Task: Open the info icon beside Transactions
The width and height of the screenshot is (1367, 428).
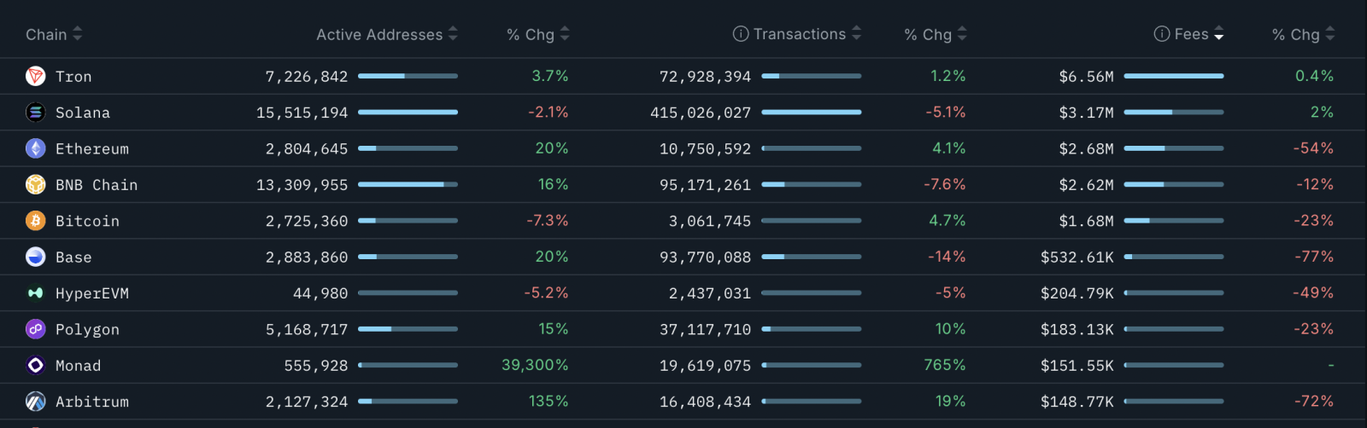Action: click(x=741, y=34)
